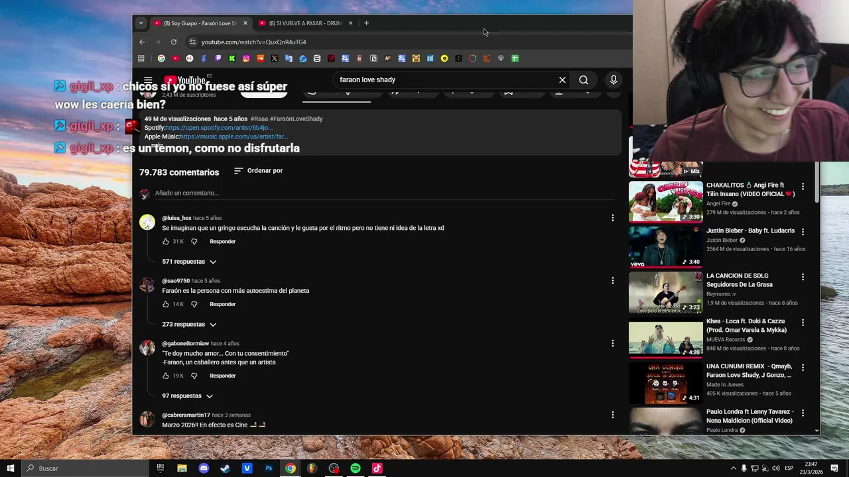Open Chrome site information icon beside URL
The width and height of the screenshot is (849, 477).
coord(192,42)
